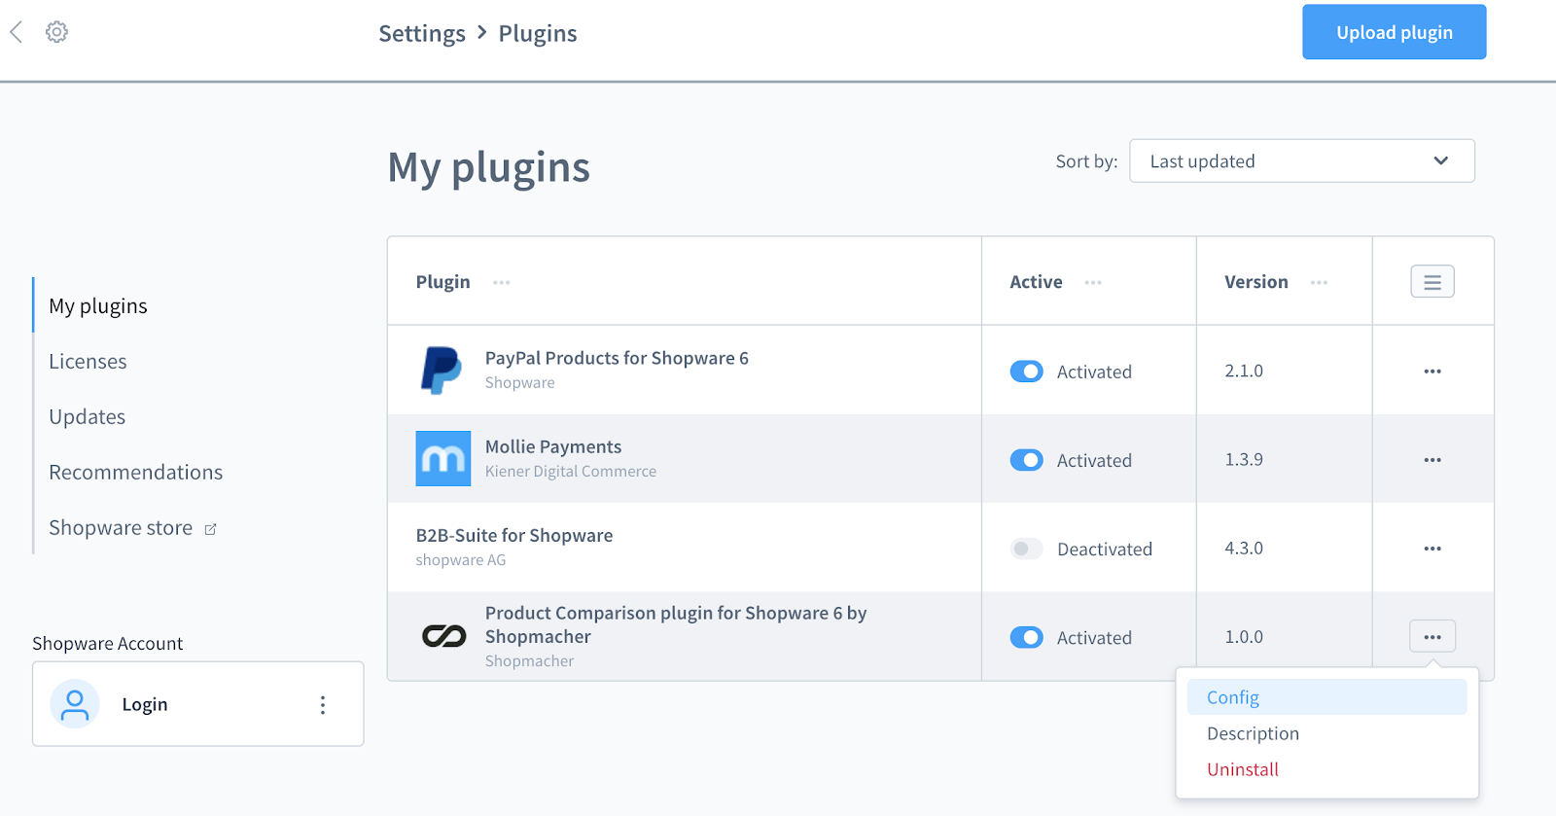This screenshot has height=816, width=1556.
Task: Open actions menu for Product Comparison row
Action: 1432,637
